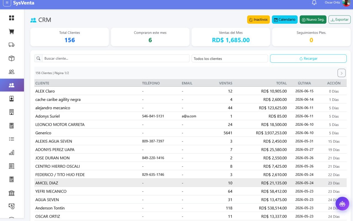Create a new follow-up with Nuevo Seg.

click(313, 20)
